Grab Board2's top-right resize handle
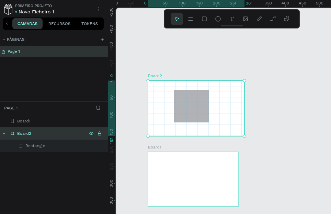The image size is (331, 214). point(244,81)
